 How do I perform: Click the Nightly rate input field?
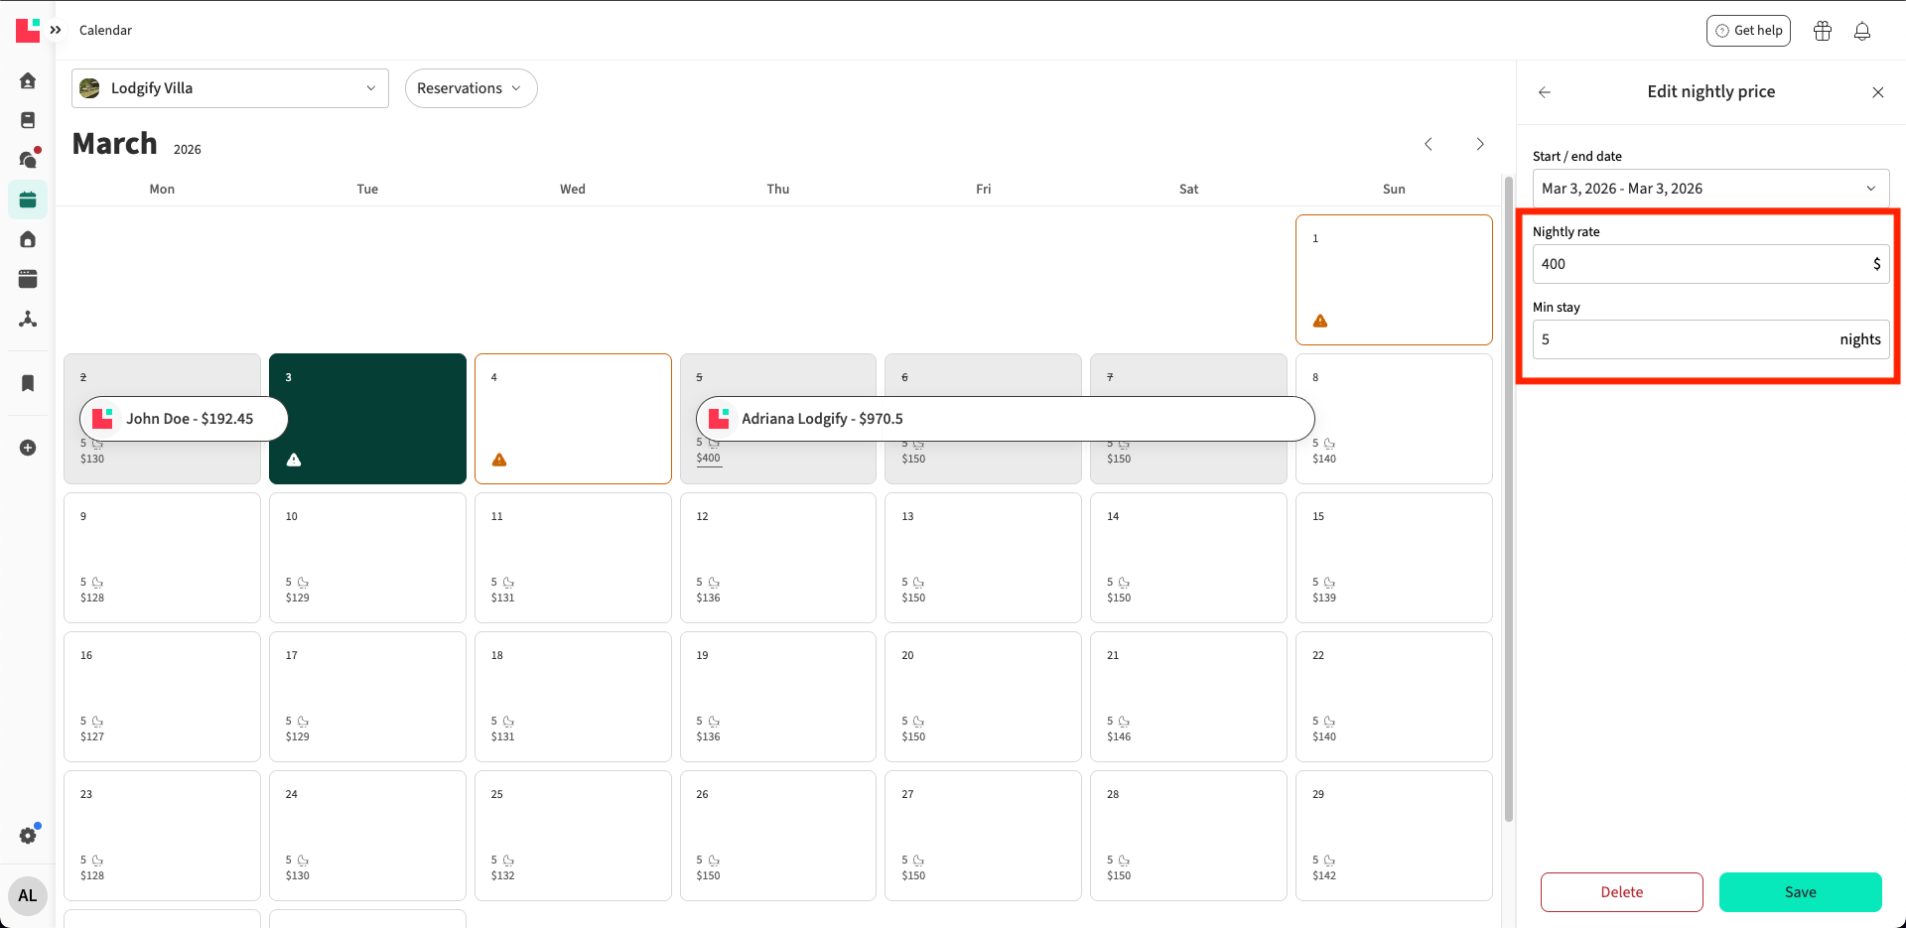tap(1700, 264)
